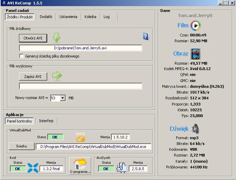The height and width of the screenshot is (180, 236).
Task: Open the Log tab
Action: 107,17
